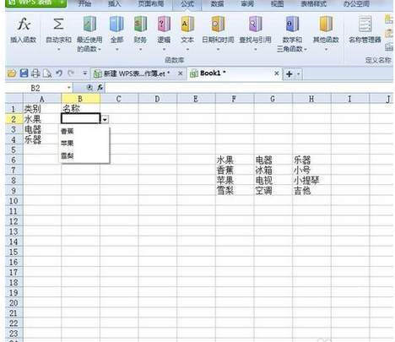Viewport: 395px width, 342px height.
Task: Switch to the 审阅 ribbon tab
Action: [x=247, y=4]
